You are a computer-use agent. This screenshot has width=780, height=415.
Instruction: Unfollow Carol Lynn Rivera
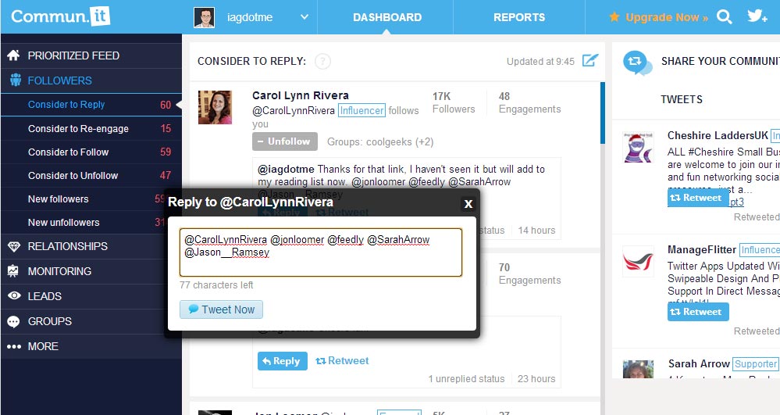pyautogui.click(x=284, y=141)
